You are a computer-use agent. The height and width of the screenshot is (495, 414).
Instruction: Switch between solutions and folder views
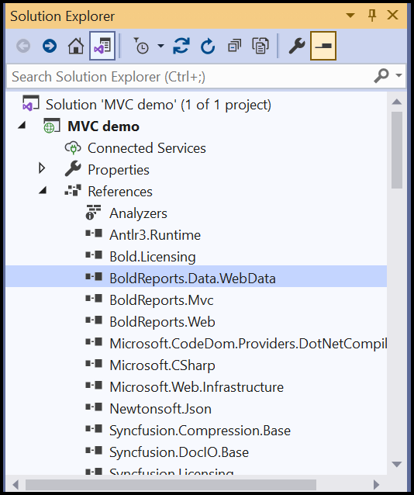[x=102, y=46]
